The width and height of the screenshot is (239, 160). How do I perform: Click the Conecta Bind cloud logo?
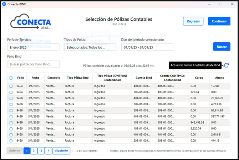click(x=31, y=22)
